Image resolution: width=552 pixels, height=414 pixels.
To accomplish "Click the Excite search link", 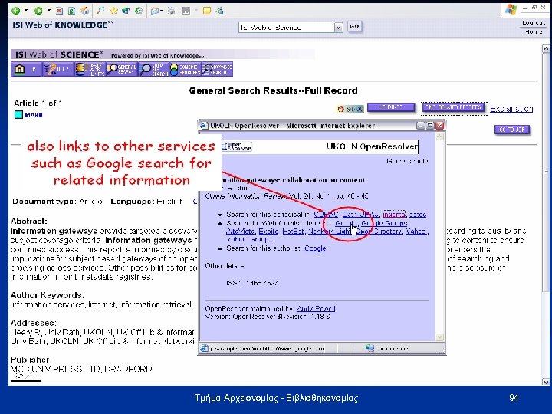I will [x=268, y=232].
